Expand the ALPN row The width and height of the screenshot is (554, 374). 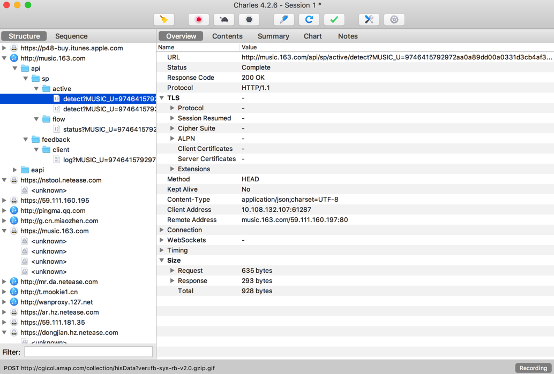tap(172, 139)
